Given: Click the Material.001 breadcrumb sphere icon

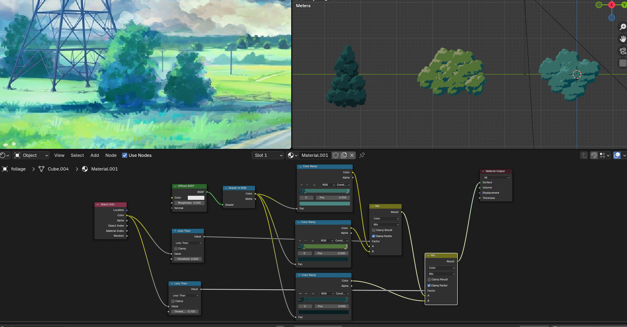Looking at the screenshot, I should point(85,169).
